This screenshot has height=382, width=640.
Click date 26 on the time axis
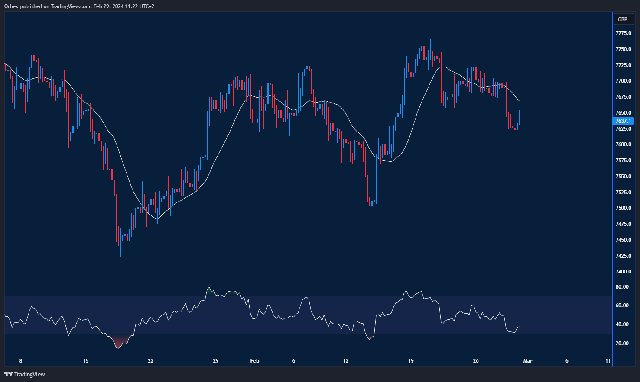476,361
